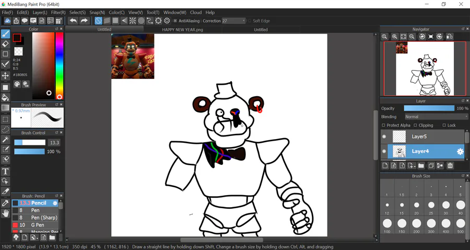Screen dimensions: 470x250
Task: Select the Move tool
Action: pos(5,75)
